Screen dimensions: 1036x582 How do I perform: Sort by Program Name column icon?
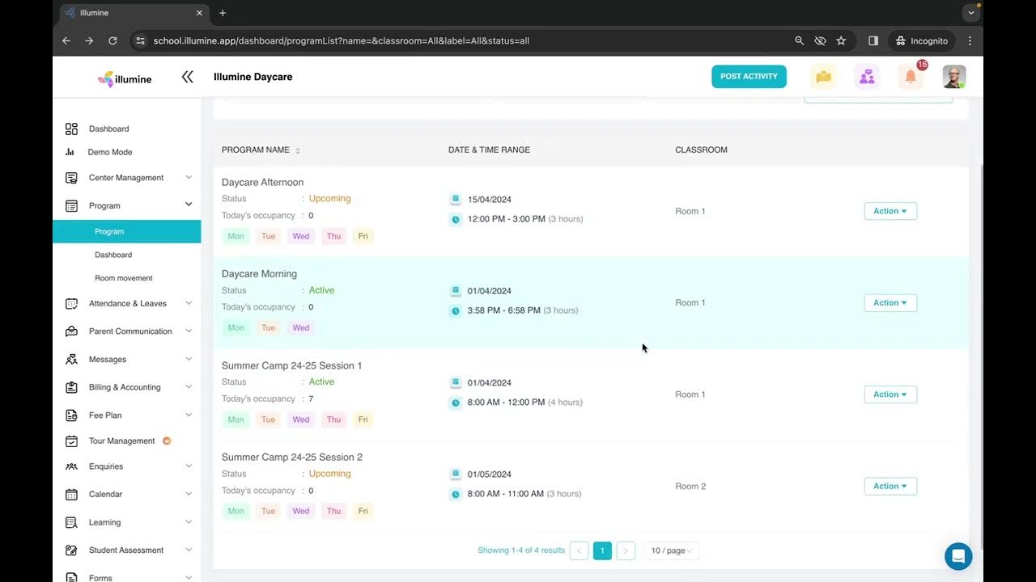pos(298,150)
